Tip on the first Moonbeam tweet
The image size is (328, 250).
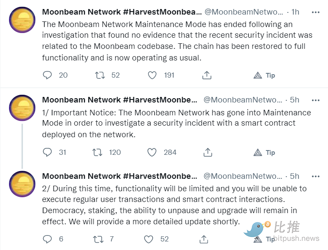coord(264,75)
